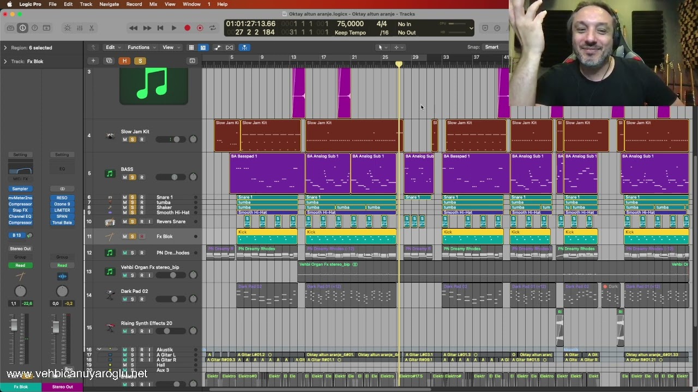Image resolution: width=698 pixels, height=392 pixels.
Task: Open the Navigate menu
Action: point(109,4)
